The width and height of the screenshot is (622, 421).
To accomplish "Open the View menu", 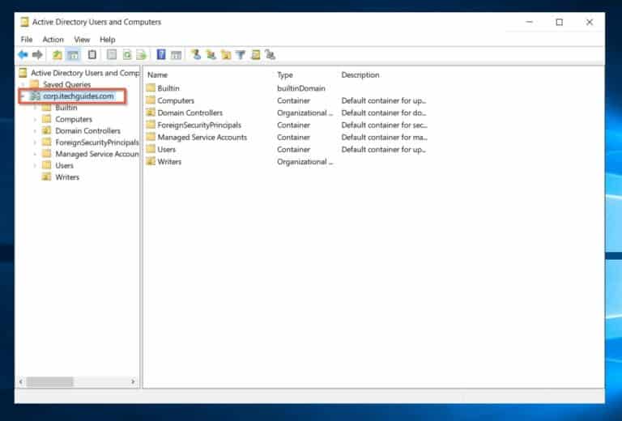I will coord(82,39).
